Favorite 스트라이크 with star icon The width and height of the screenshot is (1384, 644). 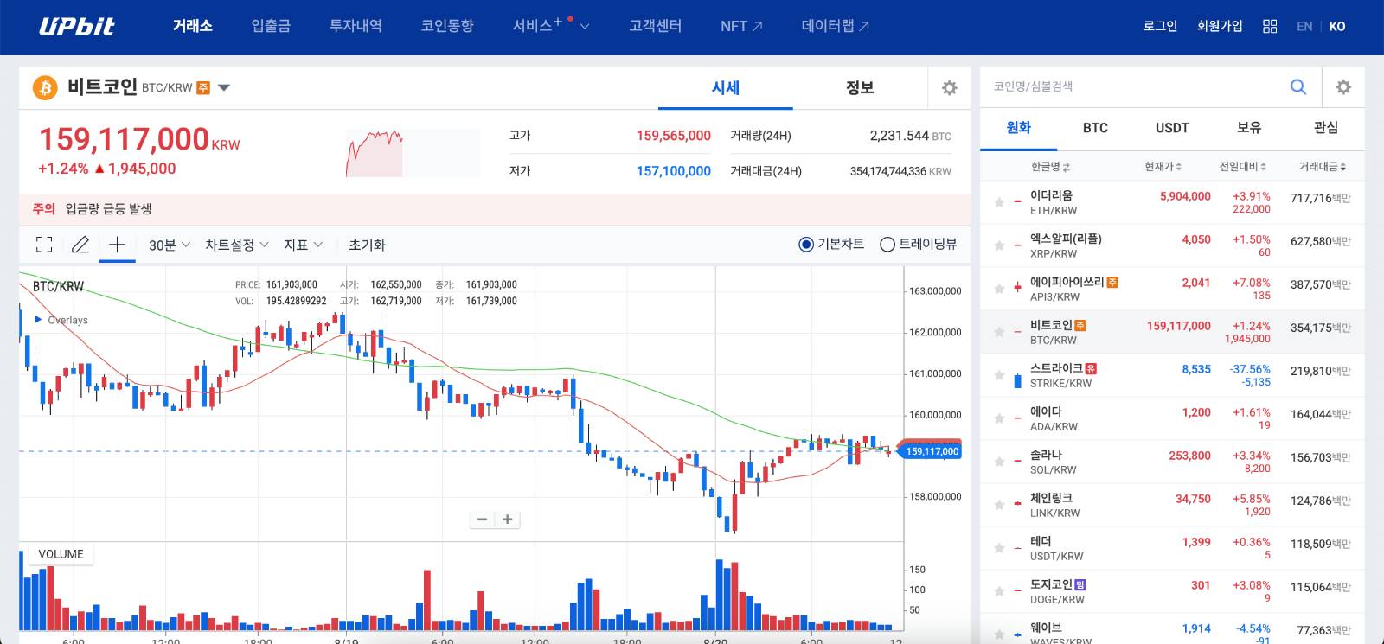(x=999, y=375)
